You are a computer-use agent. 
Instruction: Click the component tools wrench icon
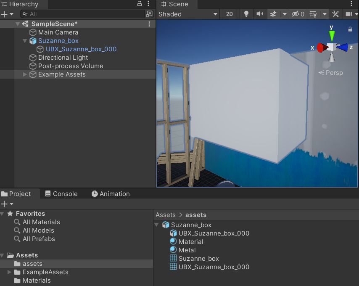335,14
